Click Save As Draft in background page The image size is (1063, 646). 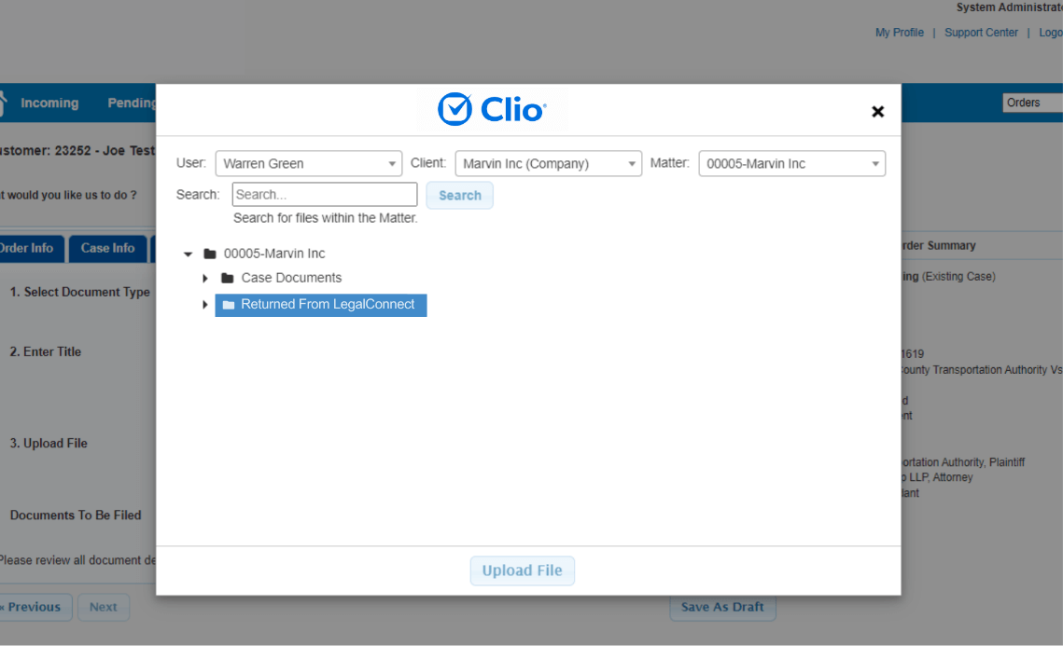[x=722, y=607]
